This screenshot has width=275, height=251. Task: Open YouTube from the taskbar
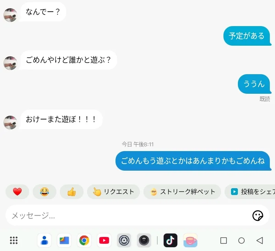point(104,240)
